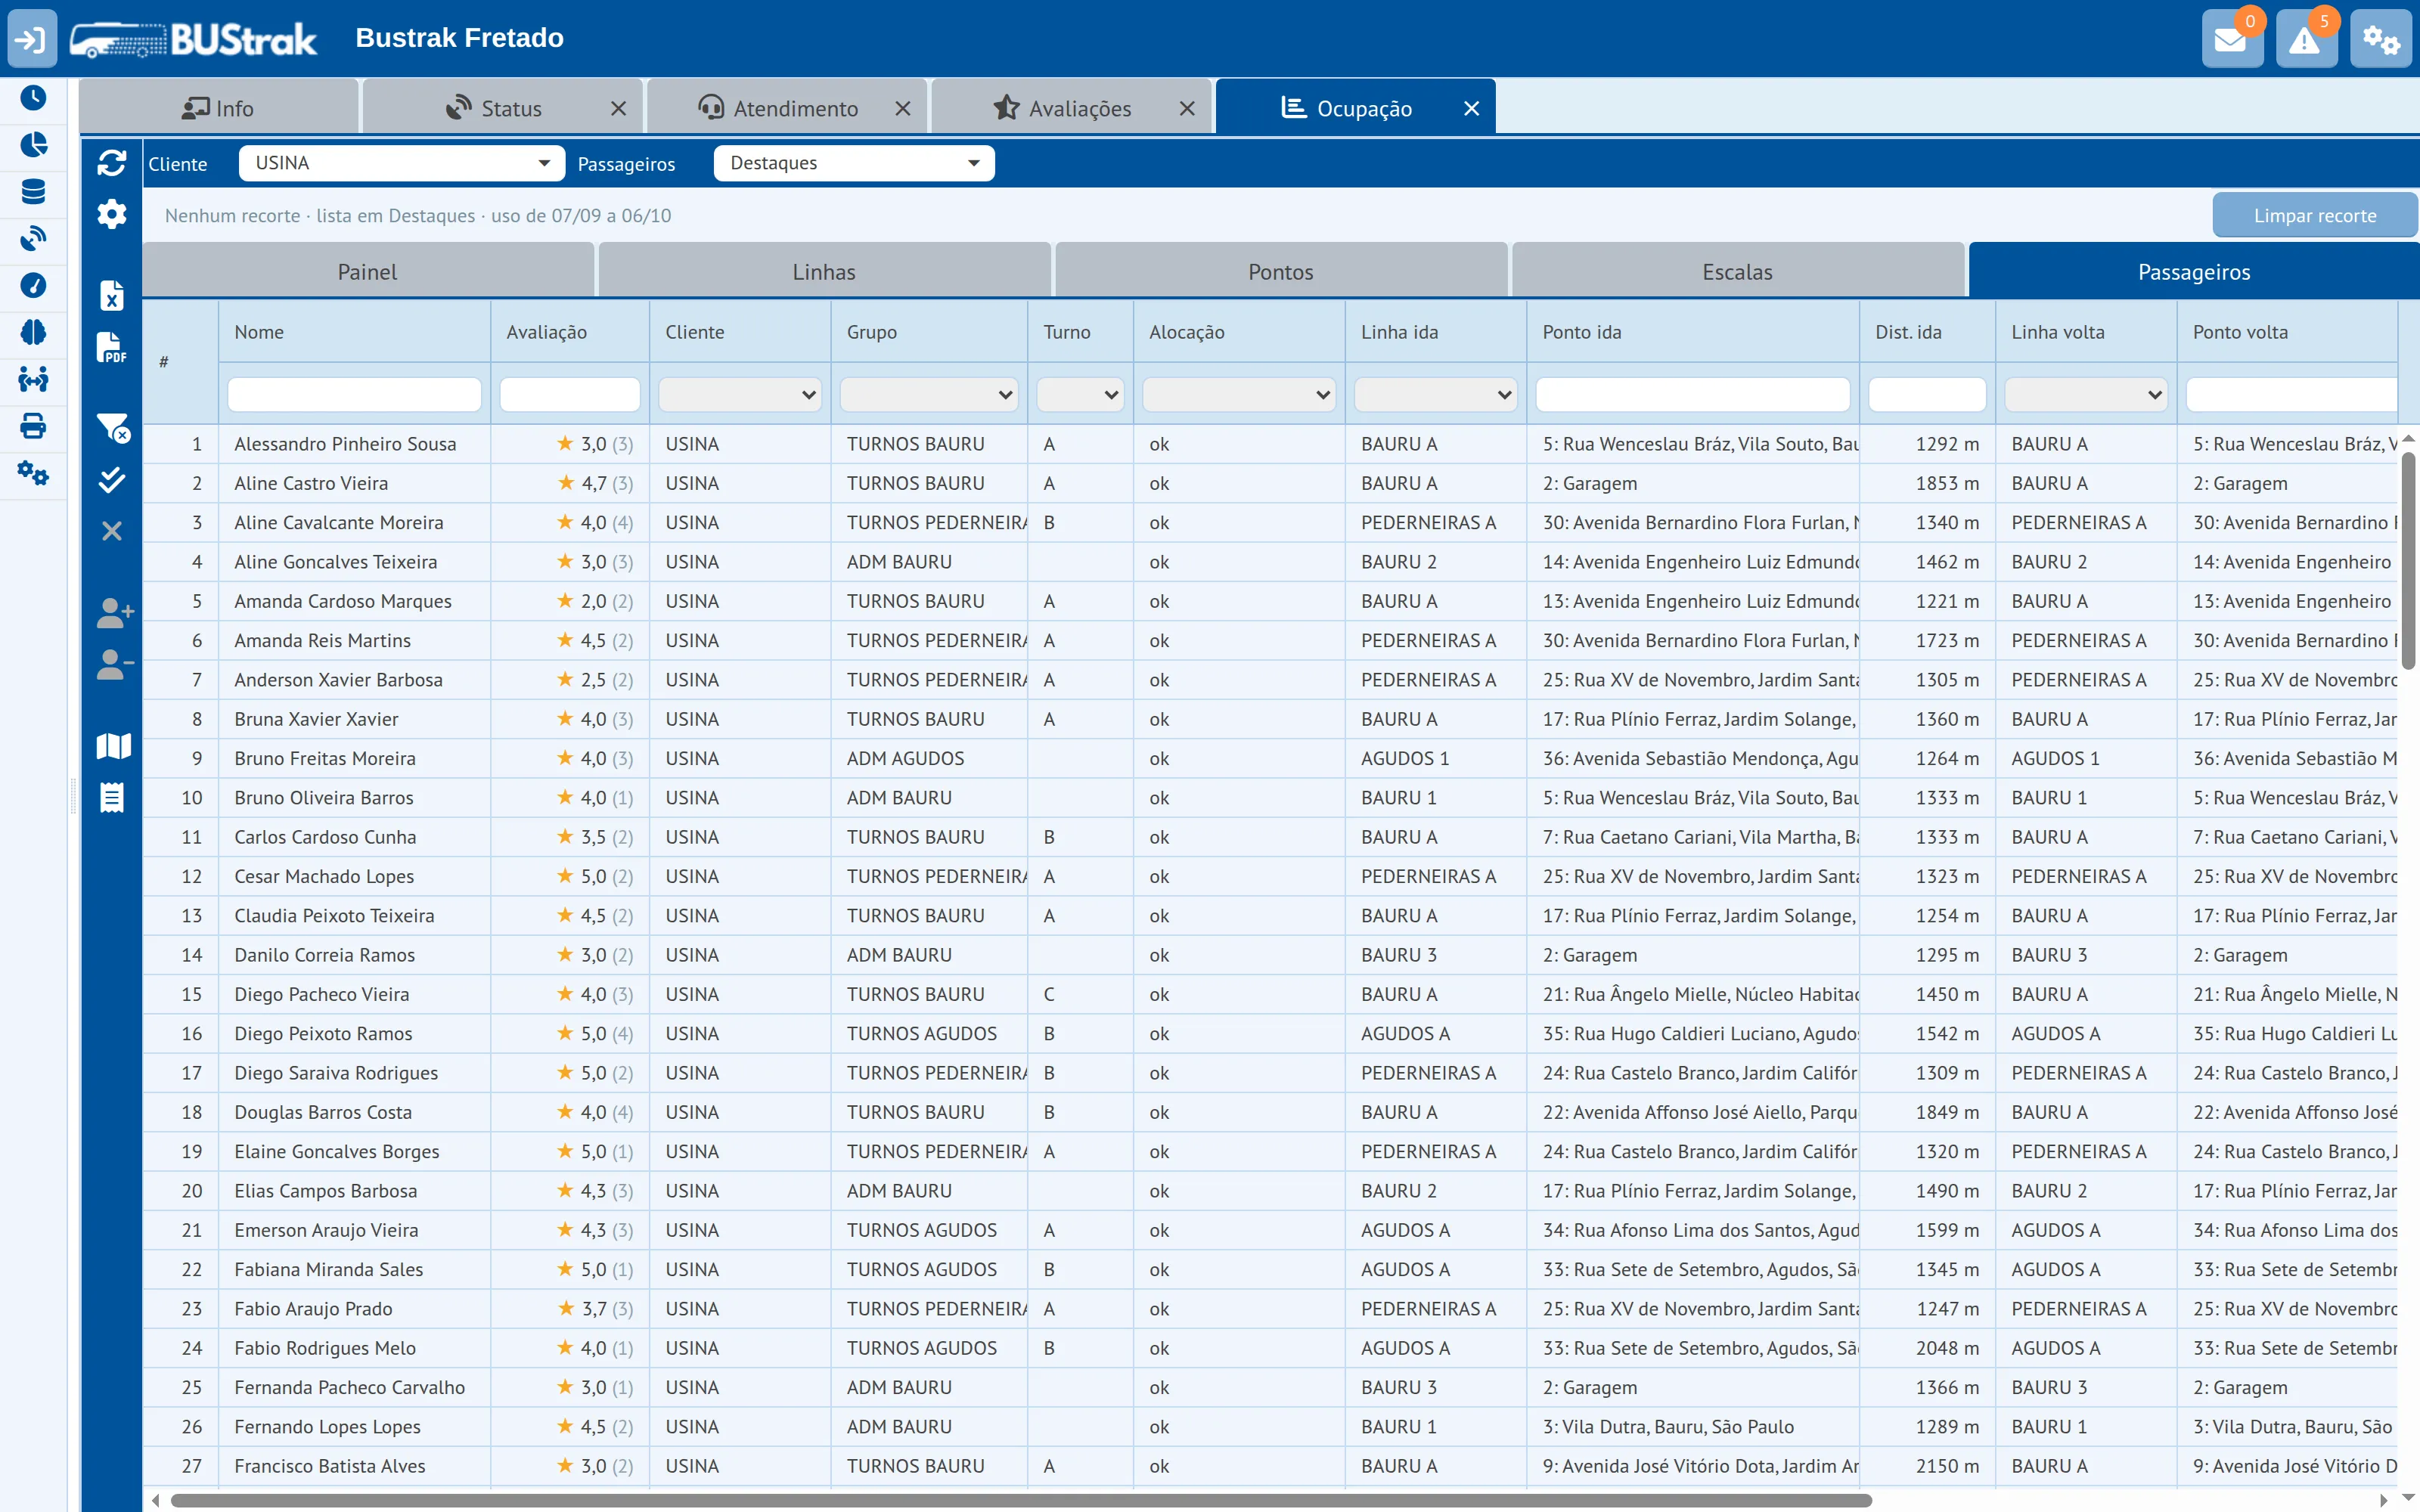
Task: Open the Passageiros dropdown showing Destaques
Action: click(854, 163)
